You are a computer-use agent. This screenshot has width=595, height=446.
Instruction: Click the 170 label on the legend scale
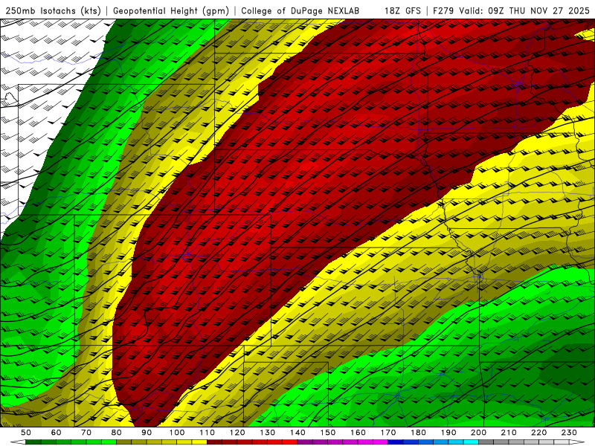[x=388, y=433]
